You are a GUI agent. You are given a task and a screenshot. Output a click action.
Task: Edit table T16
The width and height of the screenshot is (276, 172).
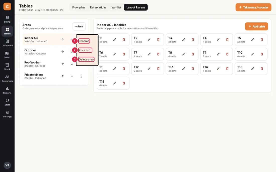click(115, 83)
